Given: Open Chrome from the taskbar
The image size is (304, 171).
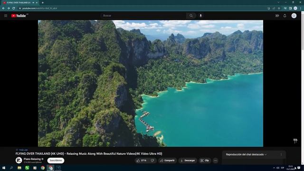Looking at the screenshot, I should tap(43, 168).
